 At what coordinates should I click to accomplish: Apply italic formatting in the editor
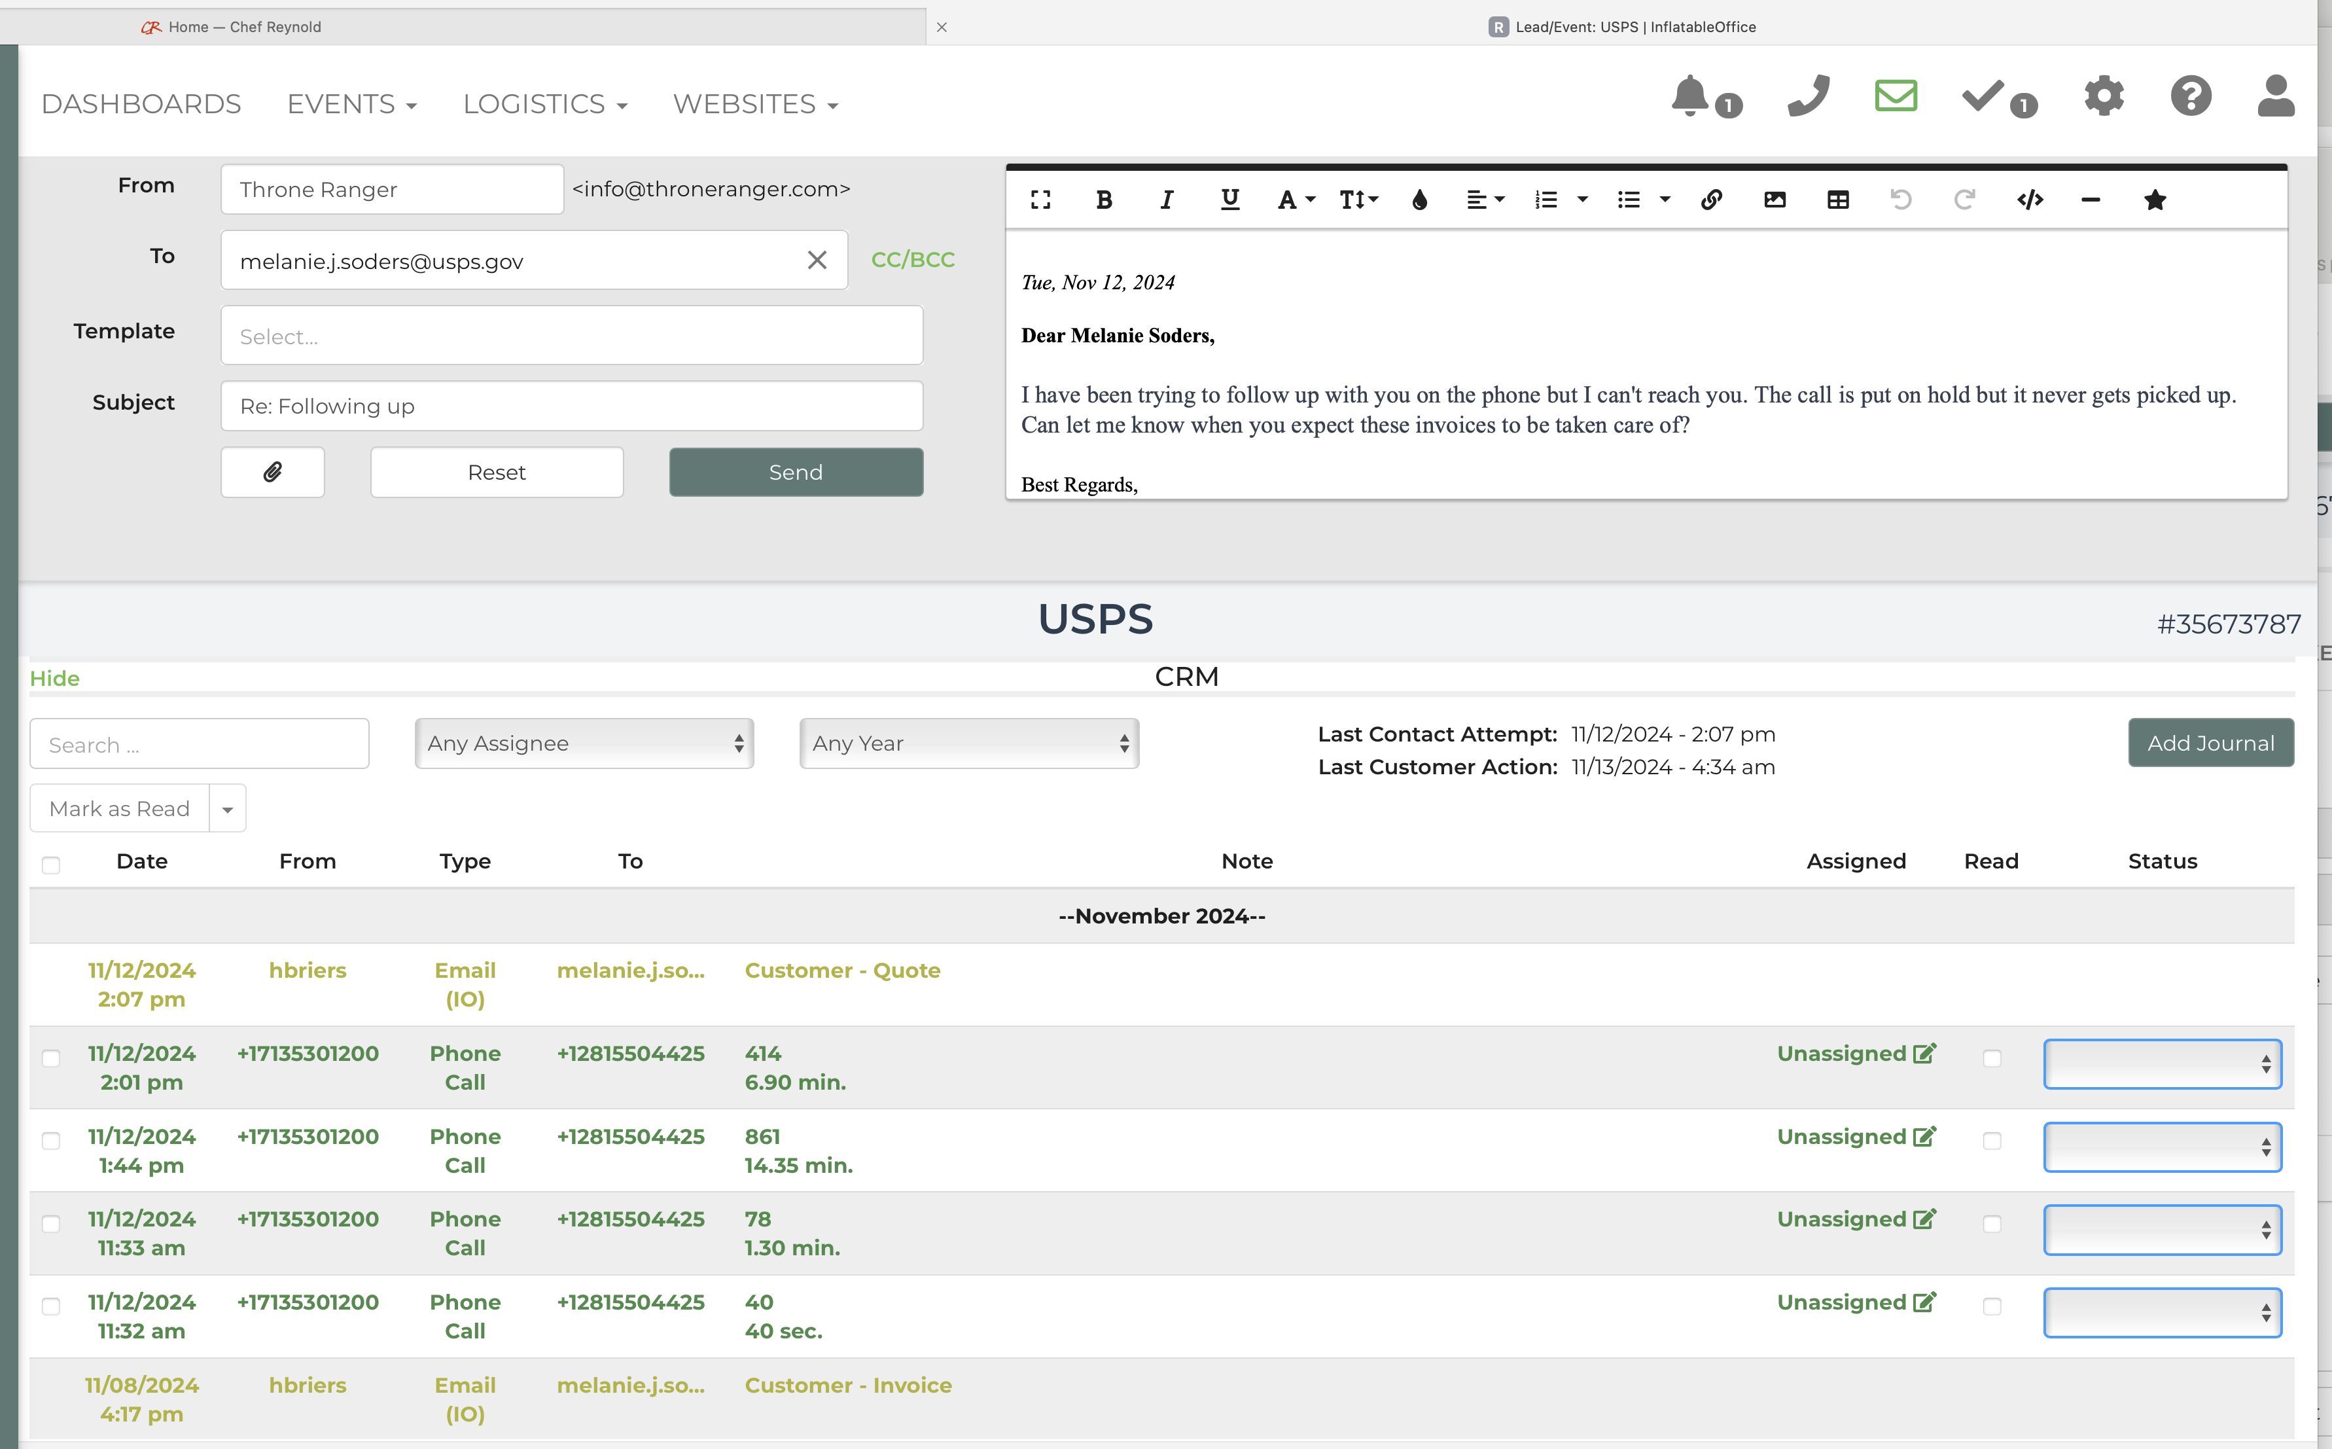pyautogui.click(x=1166, y=200)
